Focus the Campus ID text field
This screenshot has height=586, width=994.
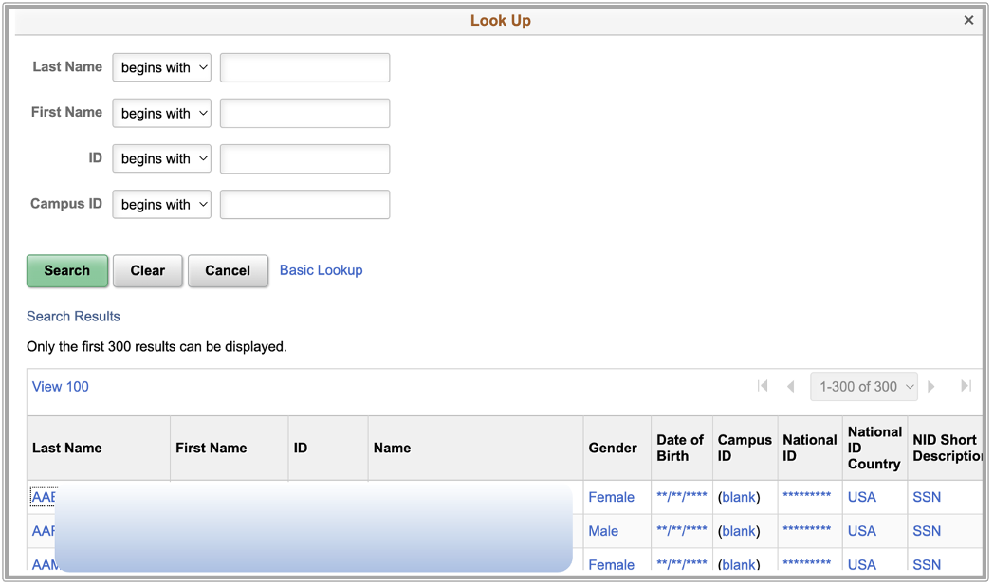pos(304,205)
